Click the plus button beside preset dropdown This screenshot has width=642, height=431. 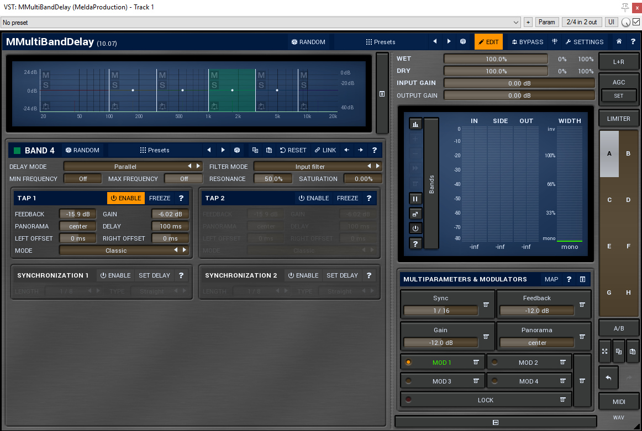pyautogui.click(x=528, y=22)
